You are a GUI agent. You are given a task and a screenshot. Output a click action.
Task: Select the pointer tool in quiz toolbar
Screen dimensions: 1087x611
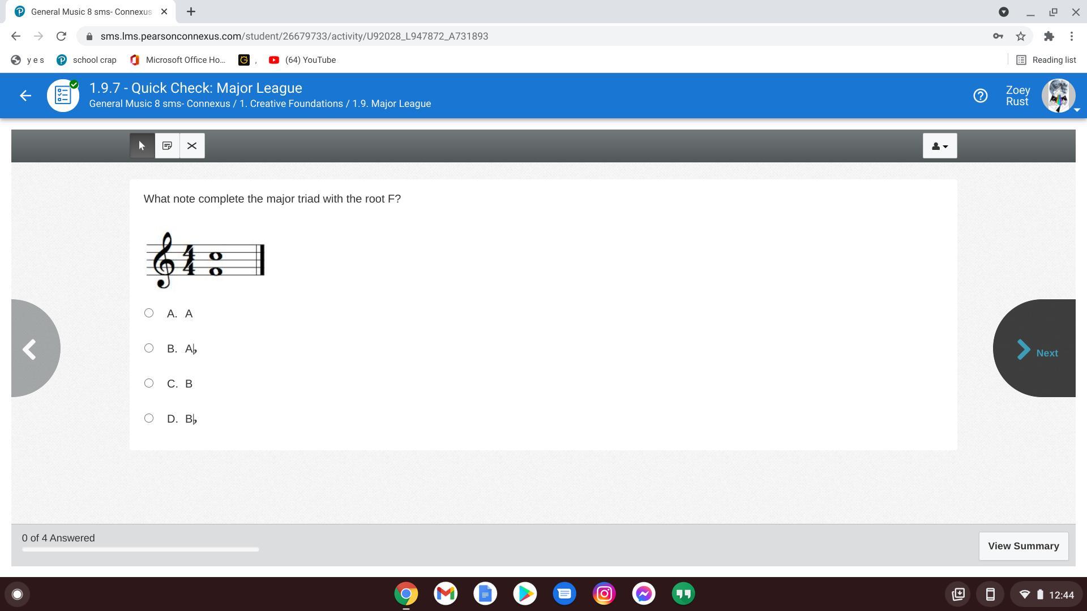point(142,146)
